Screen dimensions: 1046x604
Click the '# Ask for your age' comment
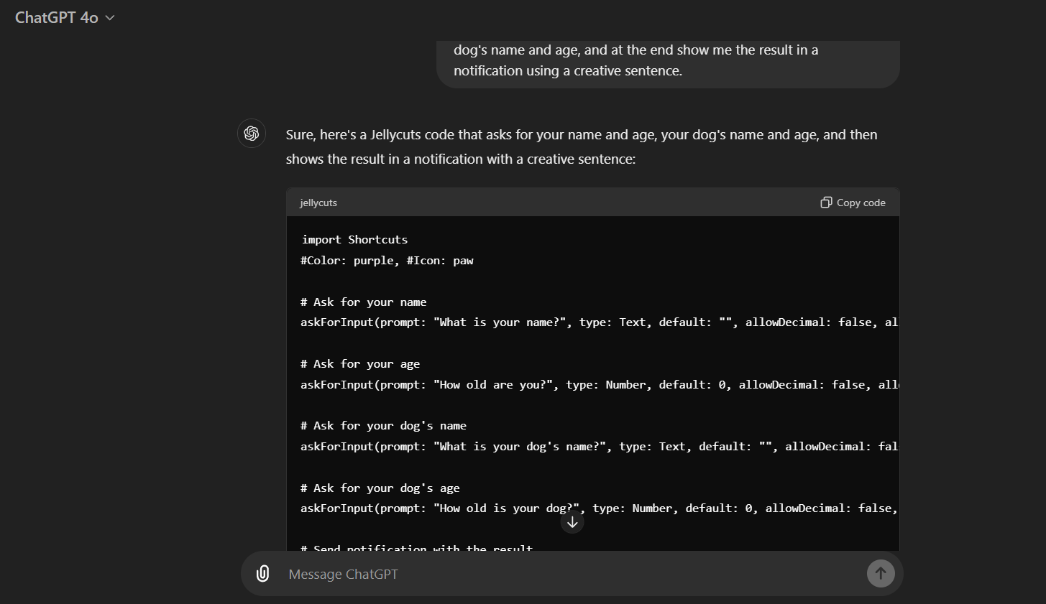tap(360, 364)
